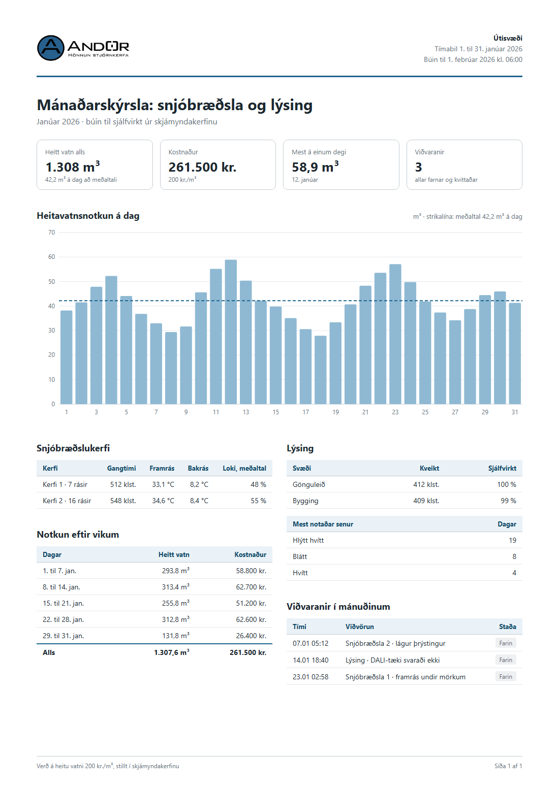Click the '261.500 kr.' value in the Kostnaður card
This screenshot has width=559, height=790.
click(x=202, y=167)
